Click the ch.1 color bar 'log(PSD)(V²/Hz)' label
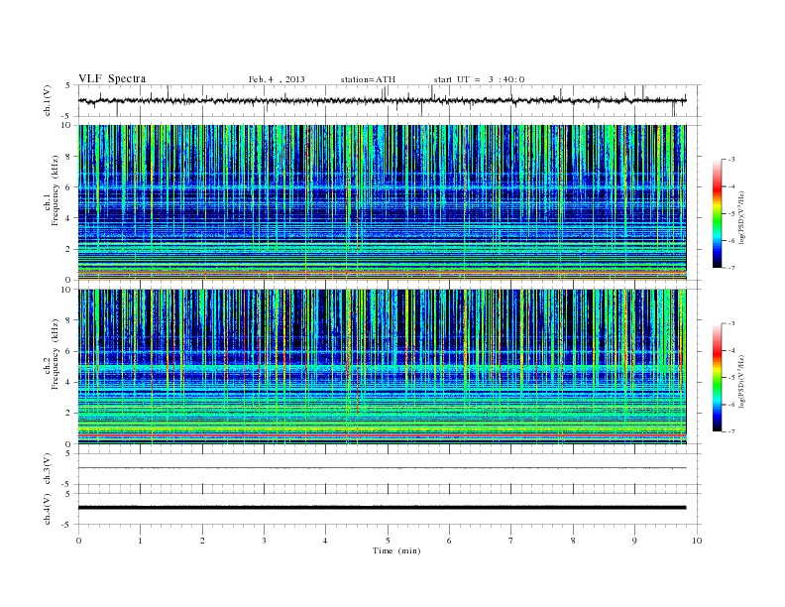785x607 pixels. click(742, 217)
